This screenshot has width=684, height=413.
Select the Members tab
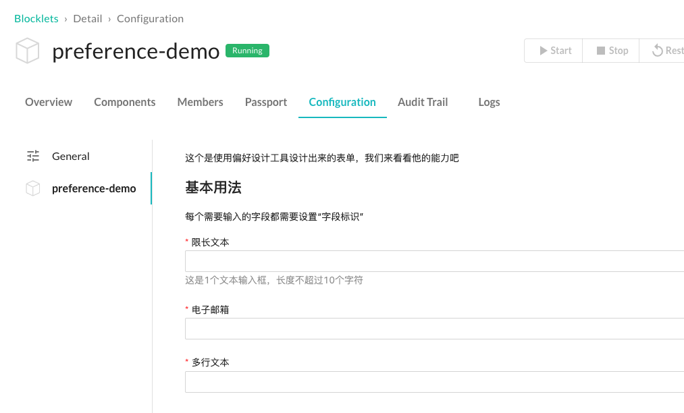click(200, 103)
